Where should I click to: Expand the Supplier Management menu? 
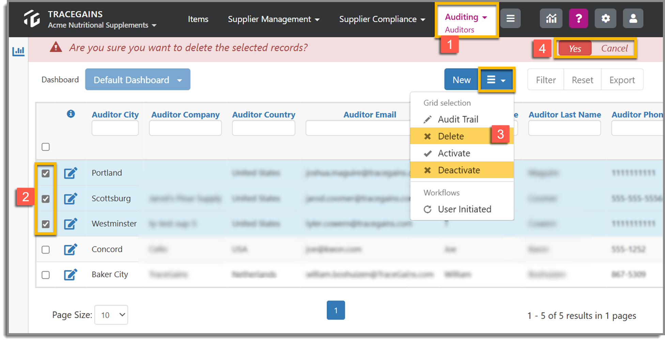[x=274, y=19]
